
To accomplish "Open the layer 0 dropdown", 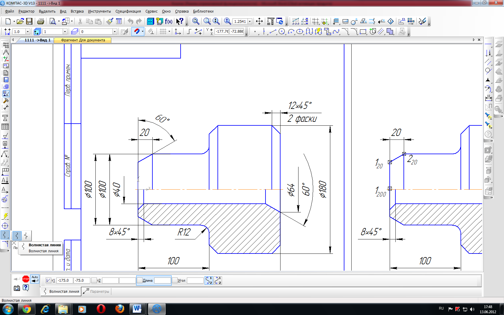I will click(114, 31).
